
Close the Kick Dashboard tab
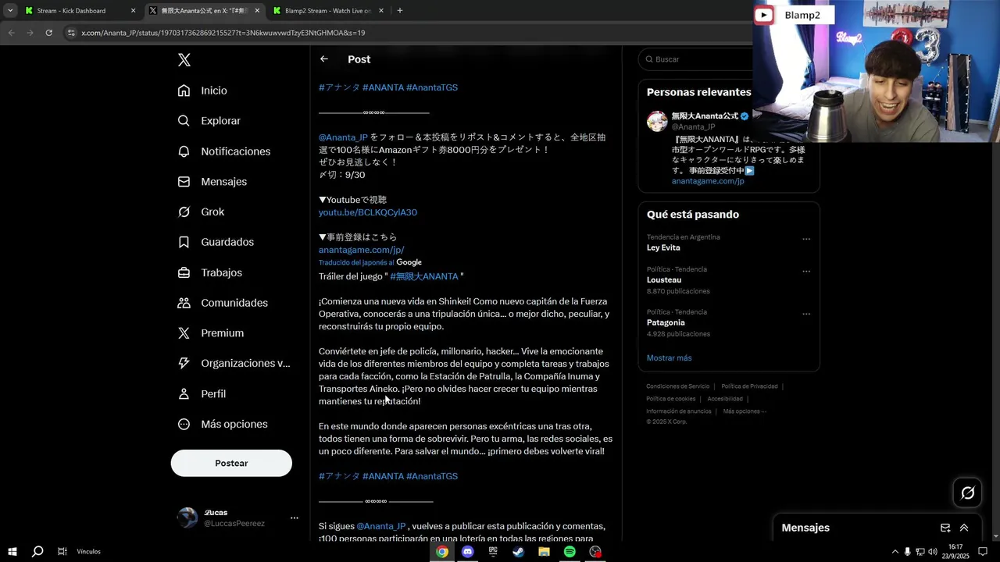(133, 11)
